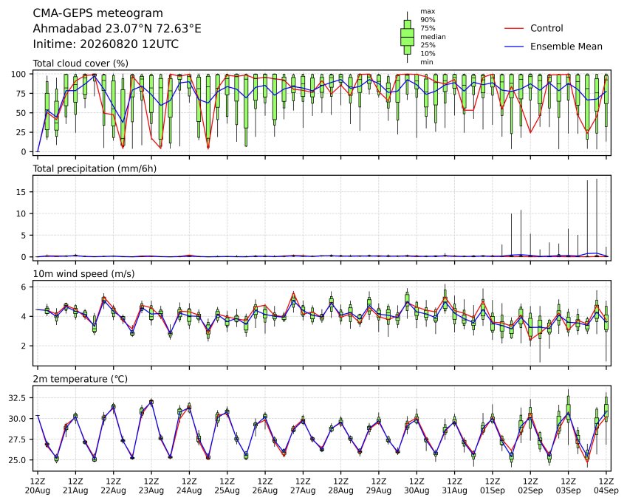The width and height of the screenshot is (627, 503).
Task: Click the Ensemble Mean legend label
Action: pyautogui.click(x=566, y=47)
